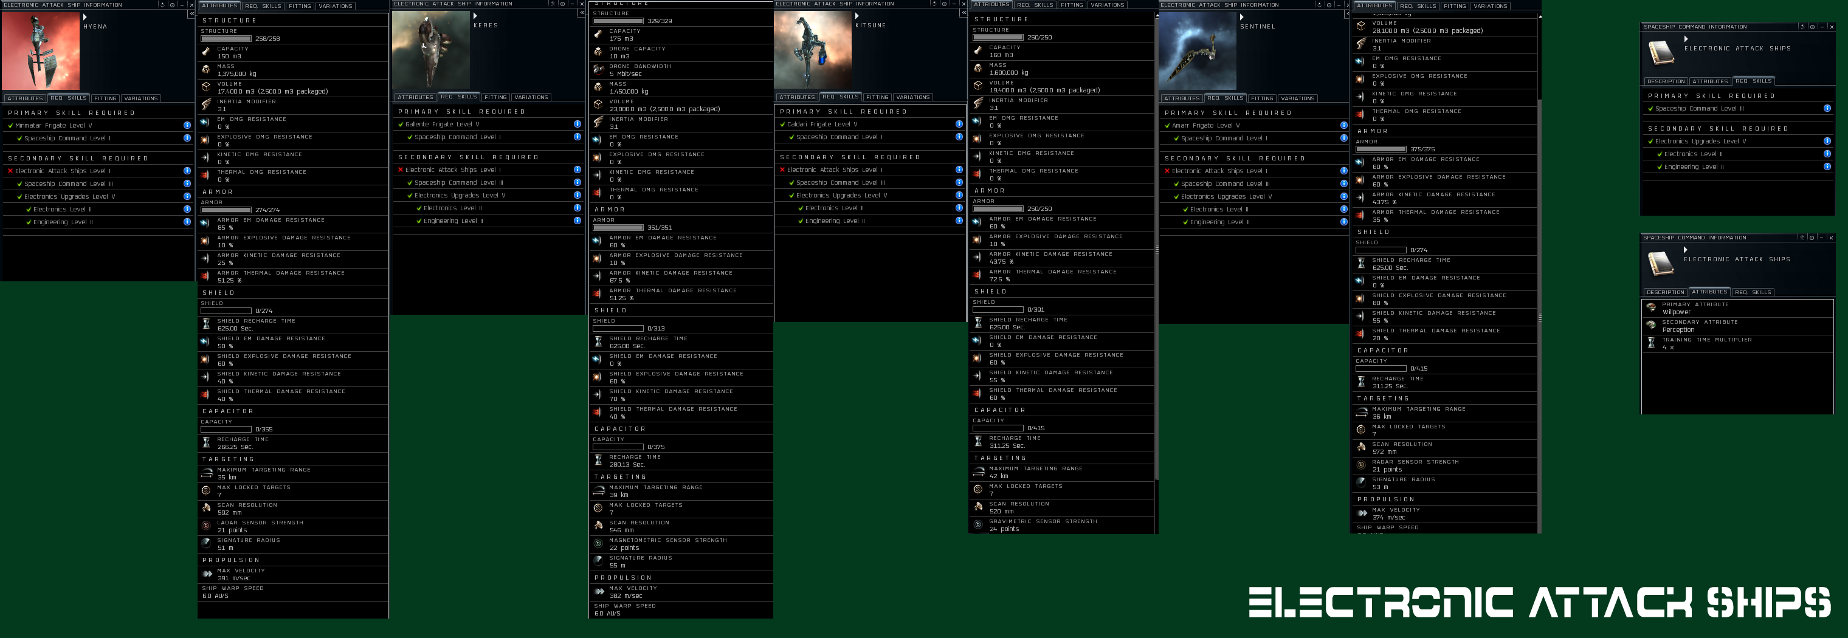1848x638 pixels.
Task: Select Req. Skills tab below the Sentinel portrait
Action: 1226,97
